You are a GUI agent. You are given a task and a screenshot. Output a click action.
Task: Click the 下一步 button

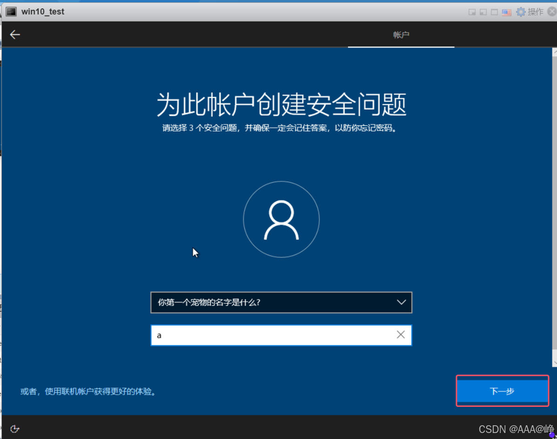[x=502, y=391]
